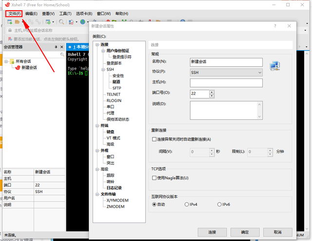Open dropdown arrow next to layout icon
Screen dimensions: 312x241
pyautogui.click(x=77, y=22)
